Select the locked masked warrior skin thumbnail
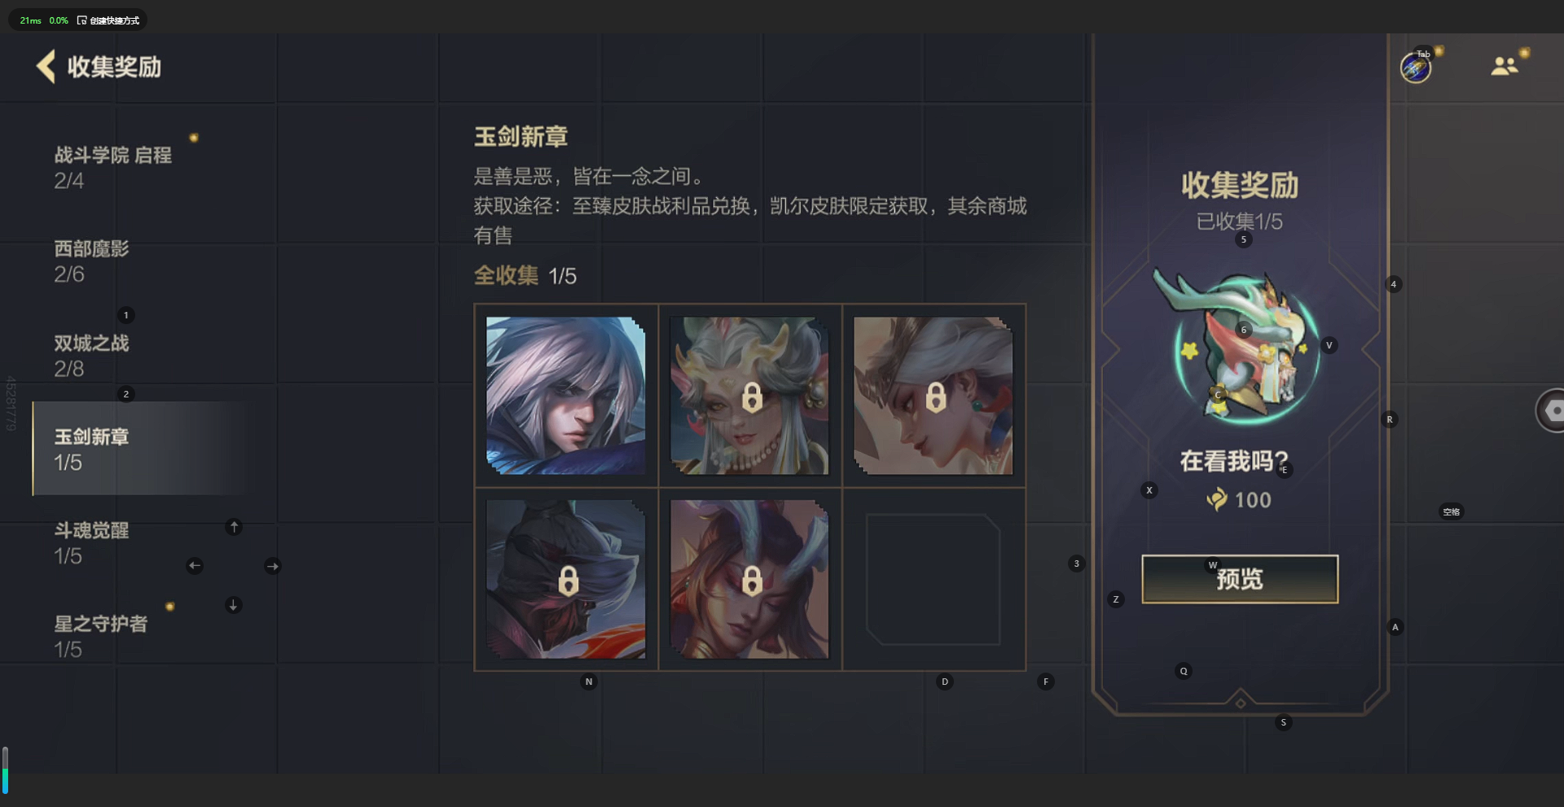This screenshot has width=1564, height=807. (566, 579)
